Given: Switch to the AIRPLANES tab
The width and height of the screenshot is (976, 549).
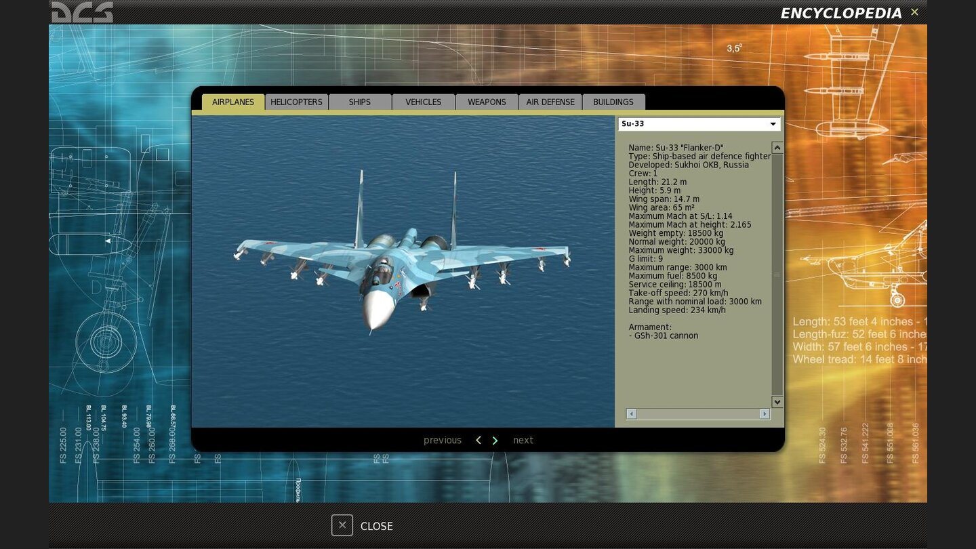Looking at the screenshot, I should pos(233,102).
